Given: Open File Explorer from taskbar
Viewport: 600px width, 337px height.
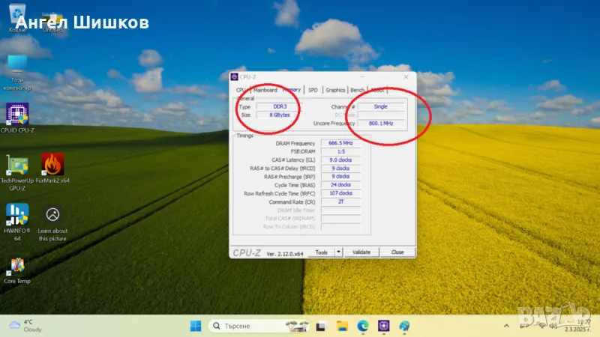Looking at the screenshot, I should (x=343, y=326).
